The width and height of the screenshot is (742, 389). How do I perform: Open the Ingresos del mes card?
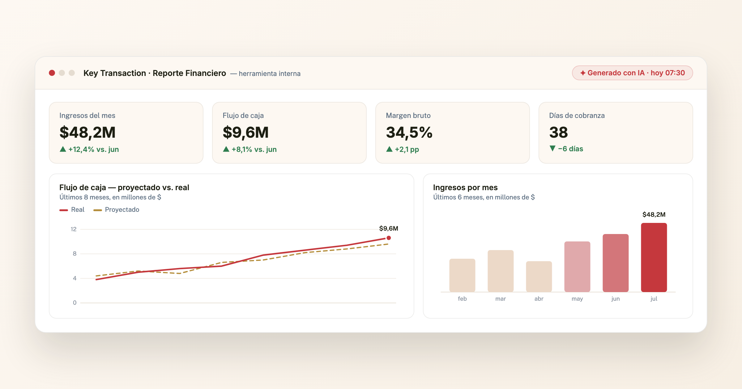coord(126,133)
